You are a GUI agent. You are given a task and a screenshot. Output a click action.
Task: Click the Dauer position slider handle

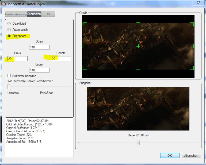[x=138, y=143]
